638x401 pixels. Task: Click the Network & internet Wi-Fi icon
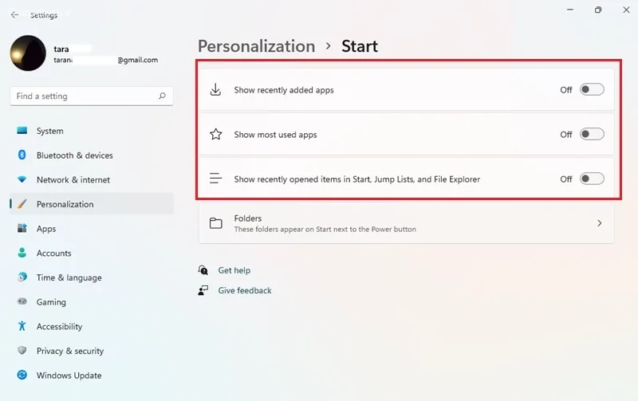point(22,180)
